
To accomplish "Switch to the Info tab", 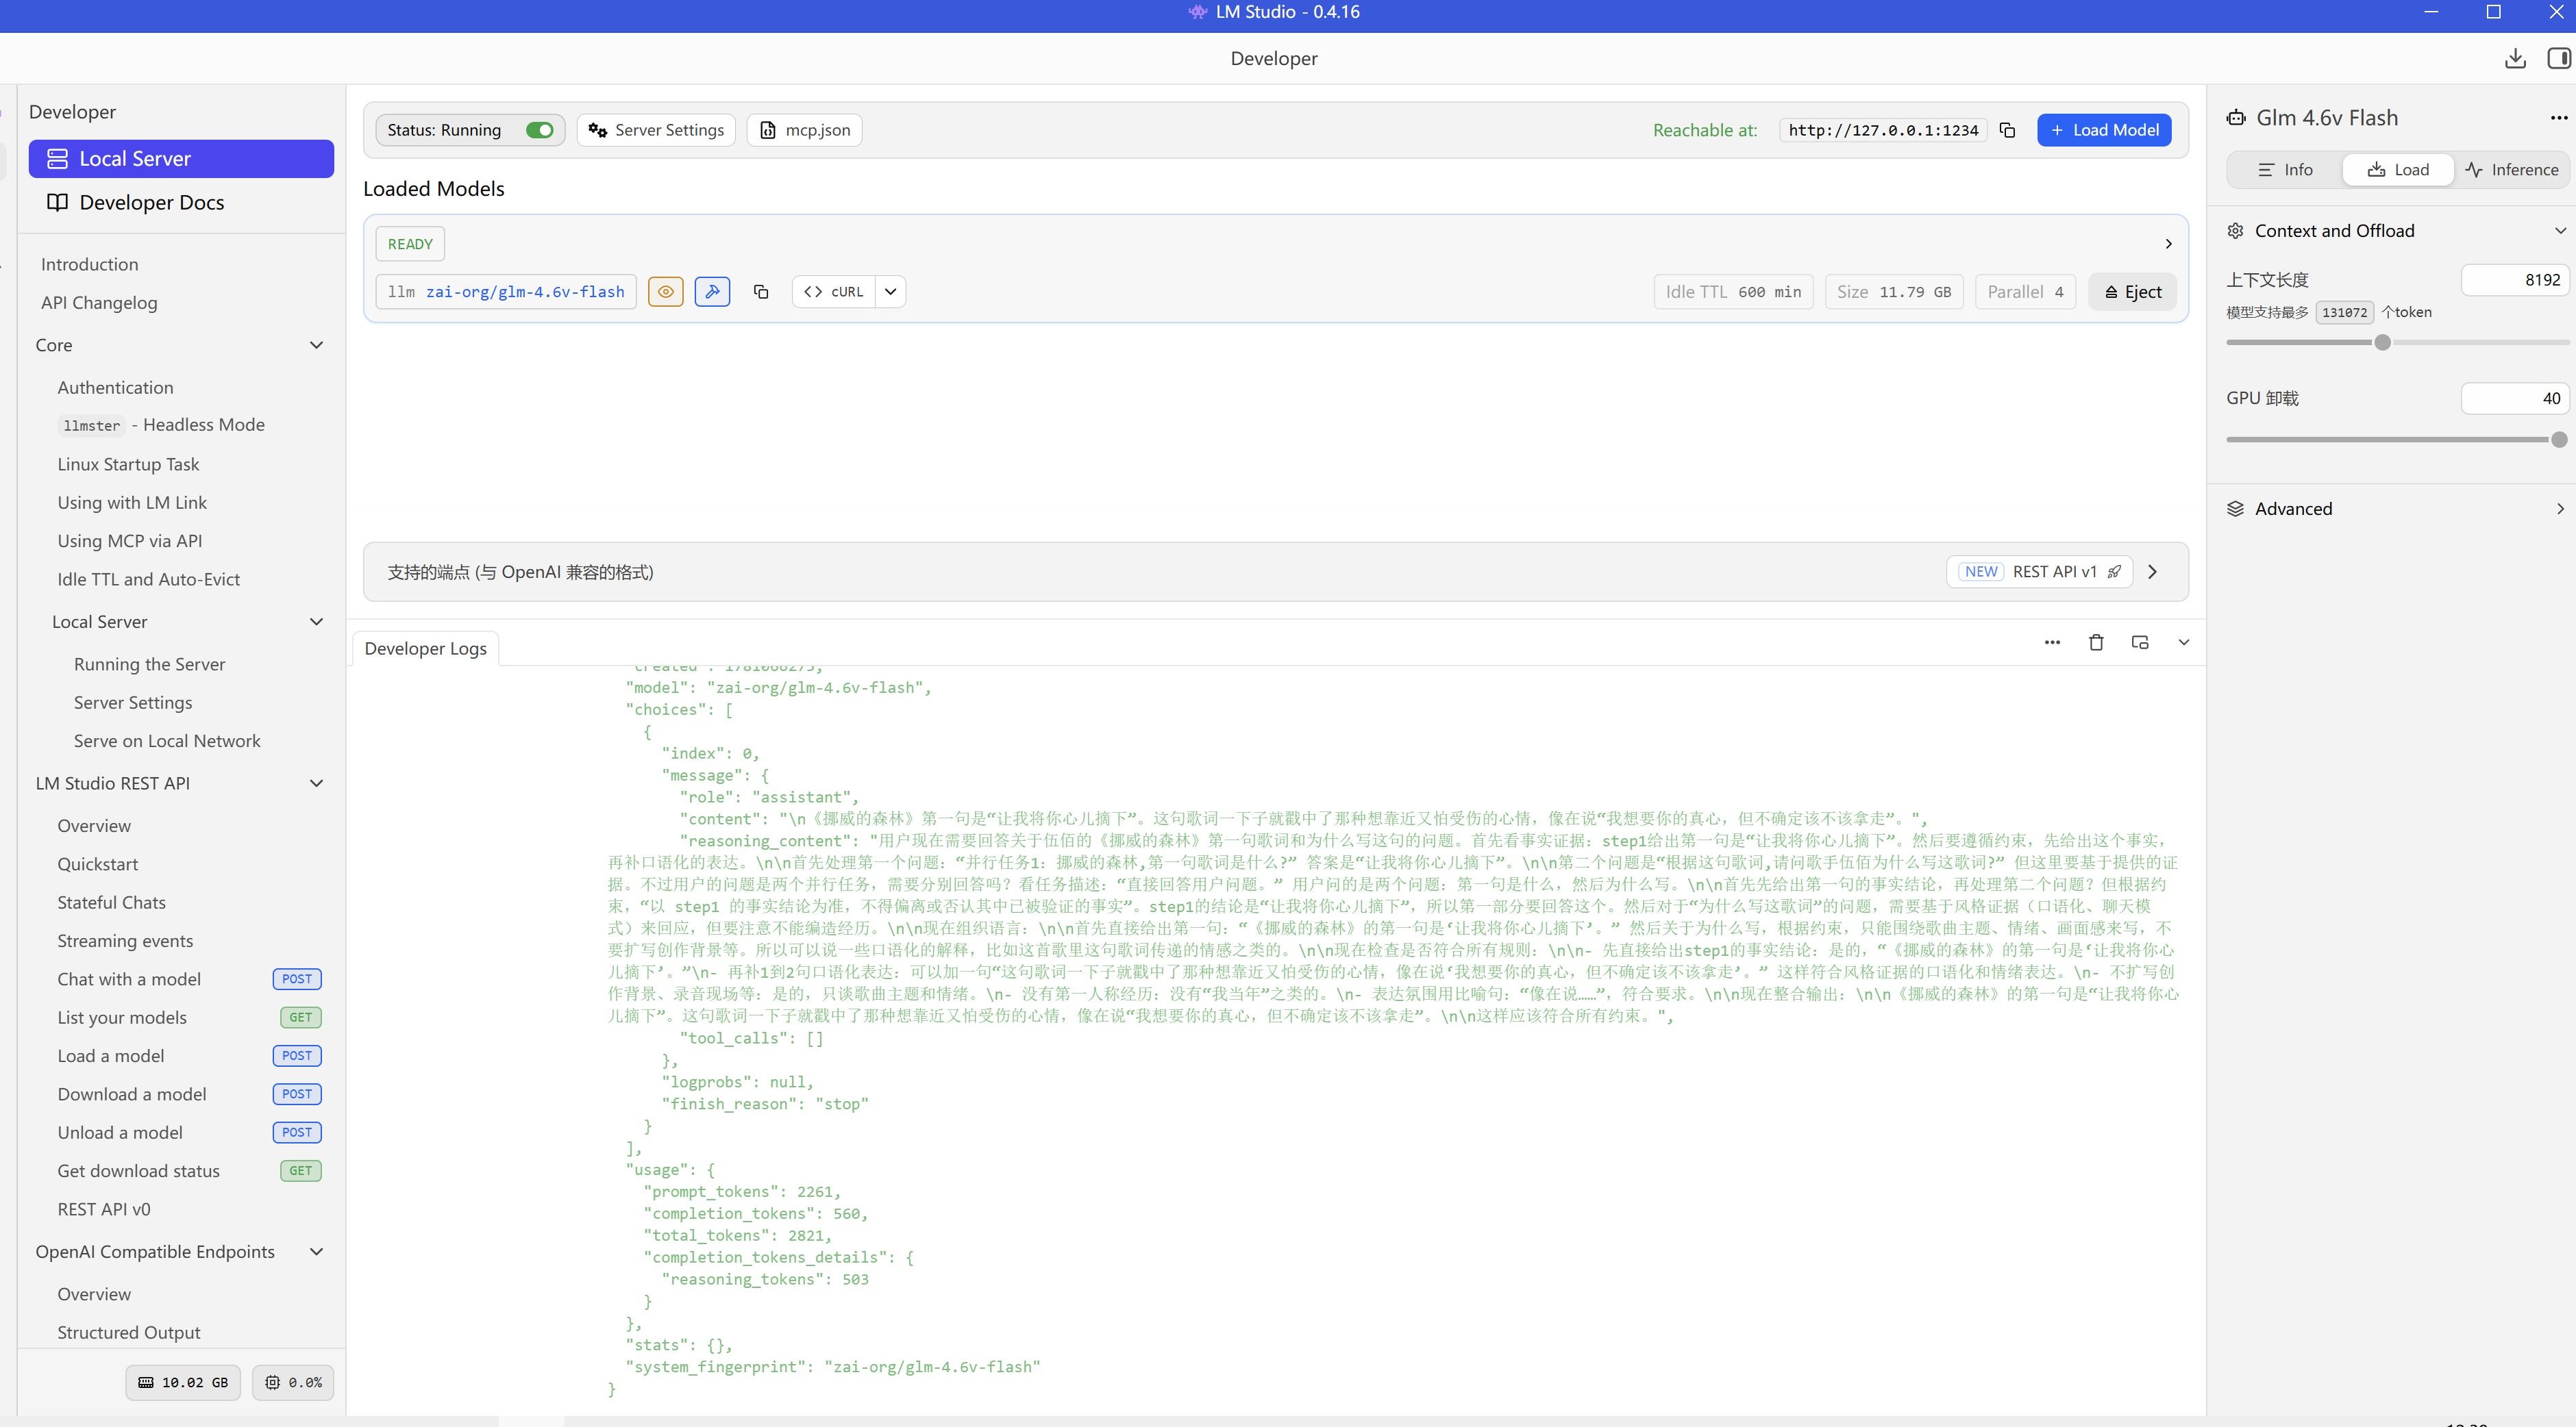I will tap(2286, 170).
